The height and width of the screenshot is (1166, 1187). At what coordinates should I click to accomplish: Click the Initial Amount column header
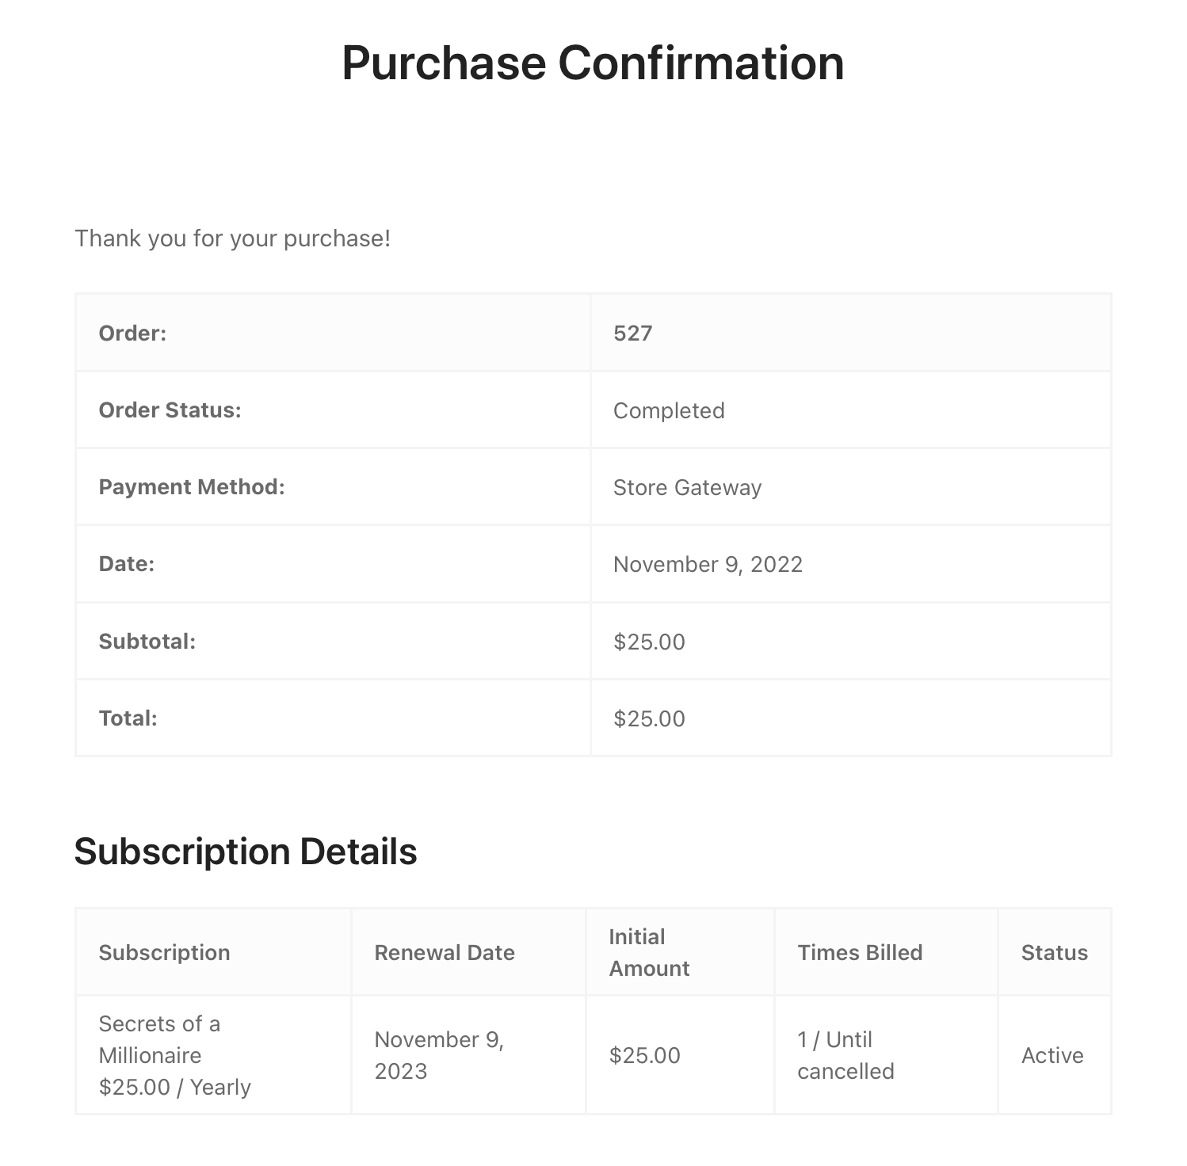649,952
